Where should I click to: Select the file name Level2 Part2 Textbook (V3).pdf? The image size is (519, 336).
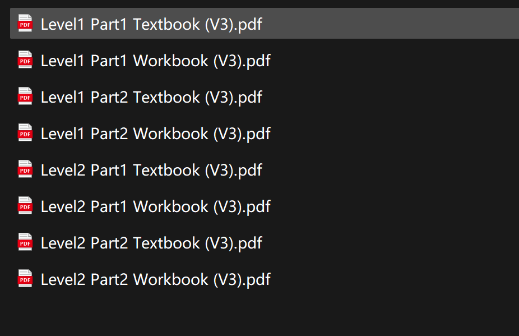tap(151, 243)
